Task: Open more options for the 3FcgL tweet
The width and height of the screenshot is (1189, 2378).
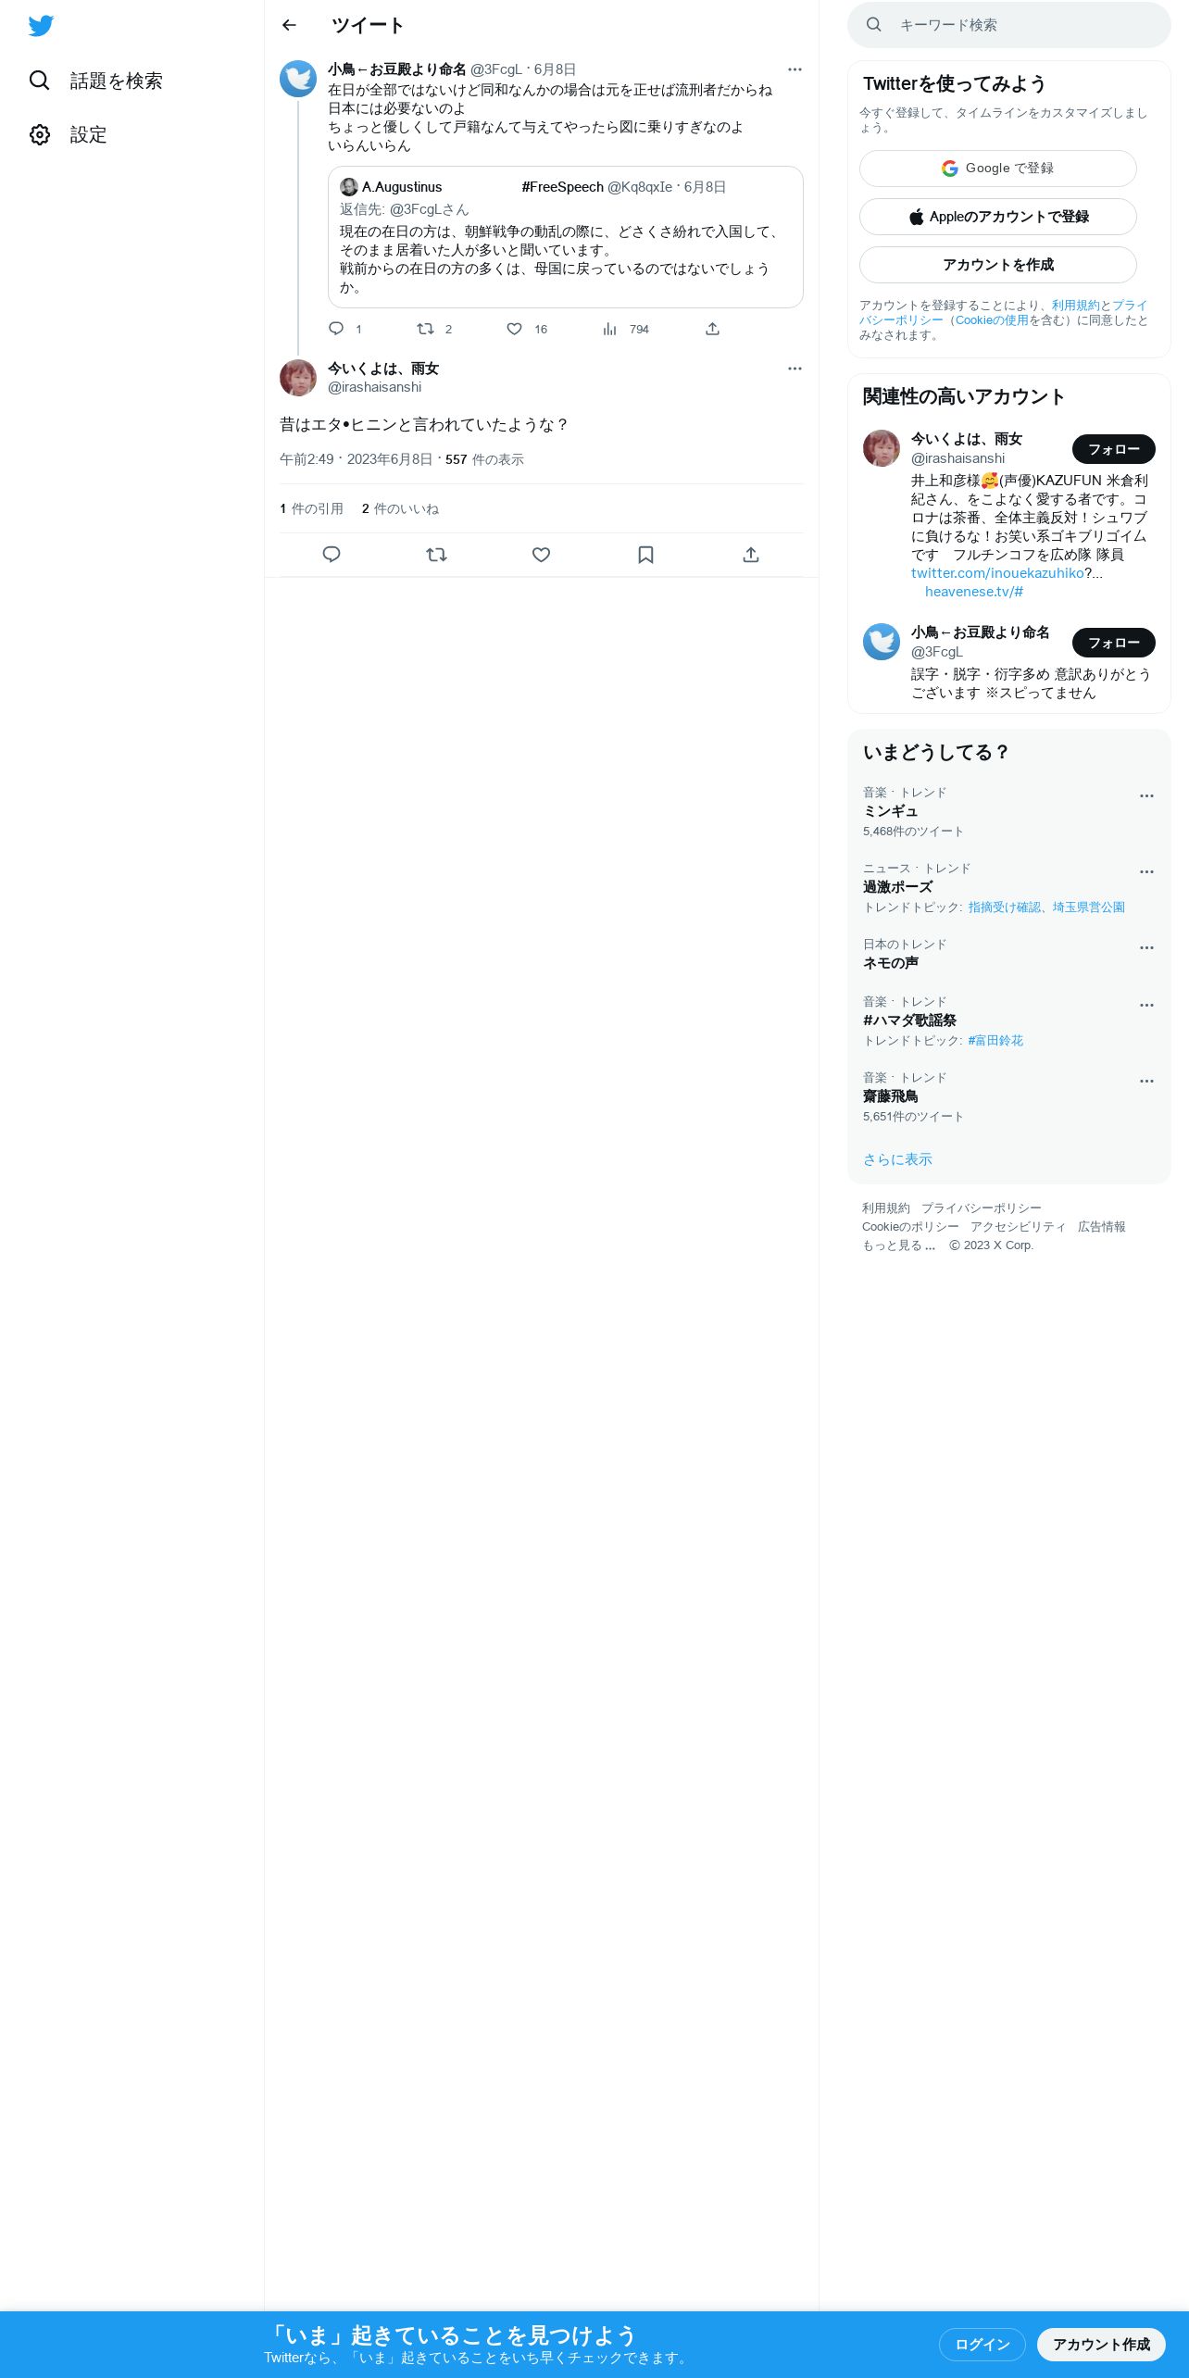Action: (x=795, y=69)
